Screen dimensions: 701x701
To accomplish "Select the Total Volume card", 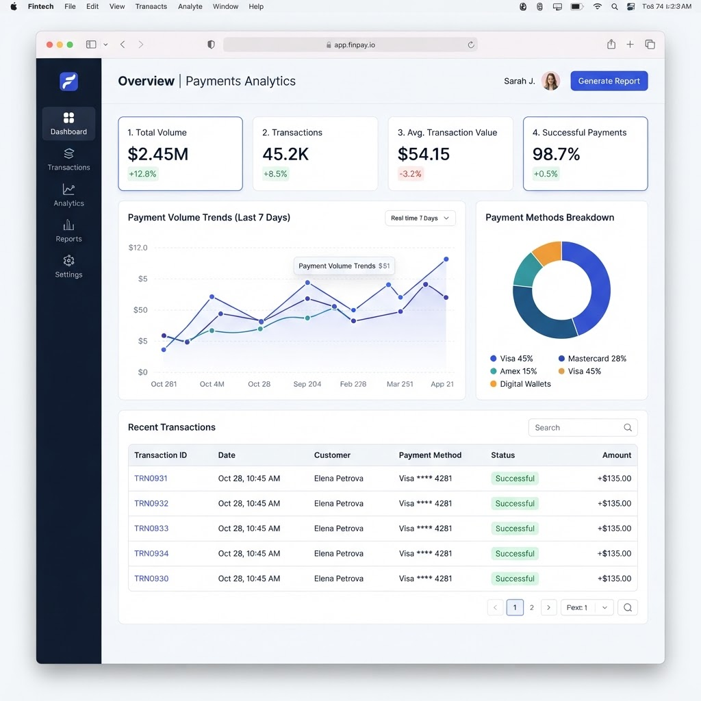I will pyautogui.click(x=180, y=154).
